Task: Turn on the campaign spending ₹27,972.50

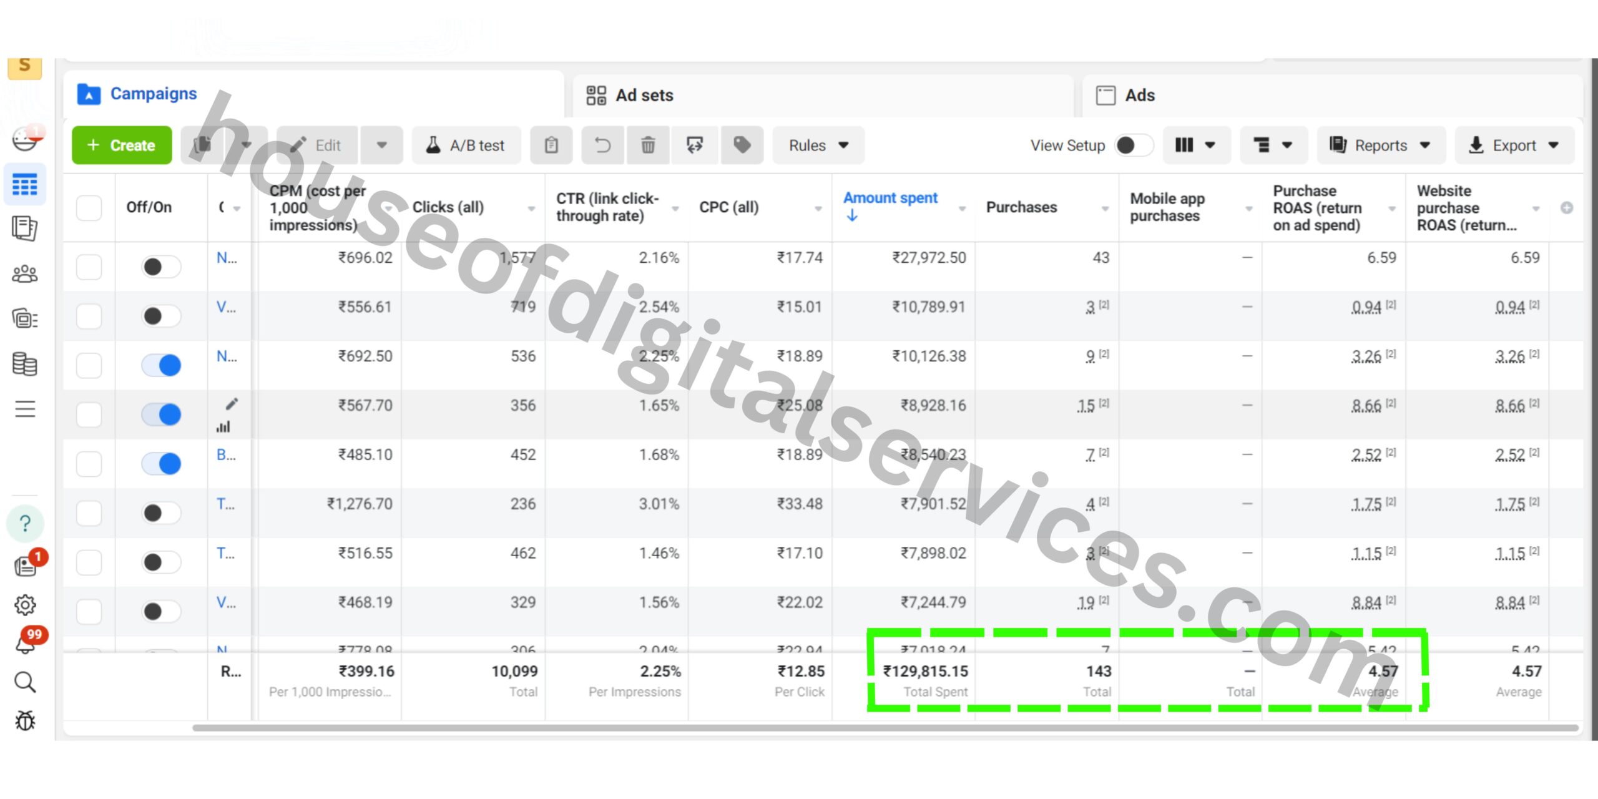Action: pos(161,267)
